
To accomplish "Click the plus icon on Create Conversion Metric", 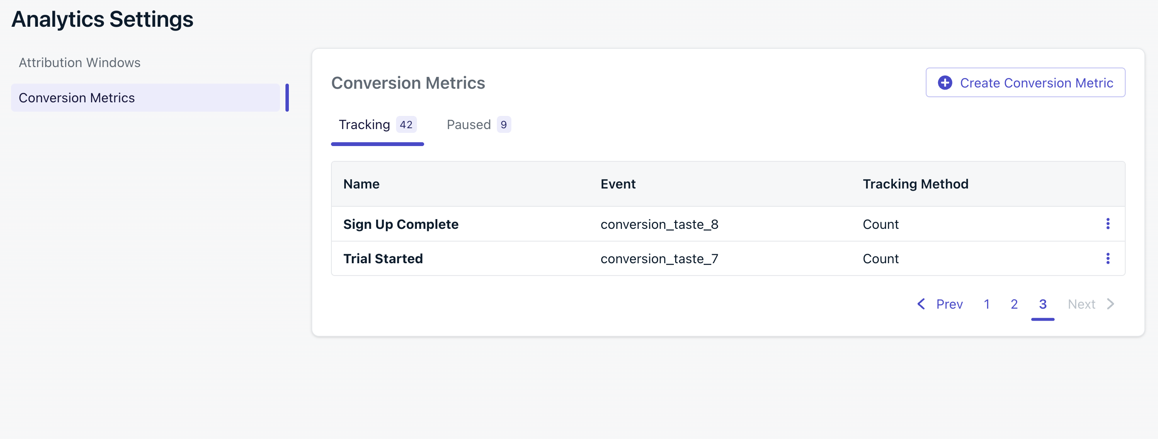I will click(x=944, y=82).
